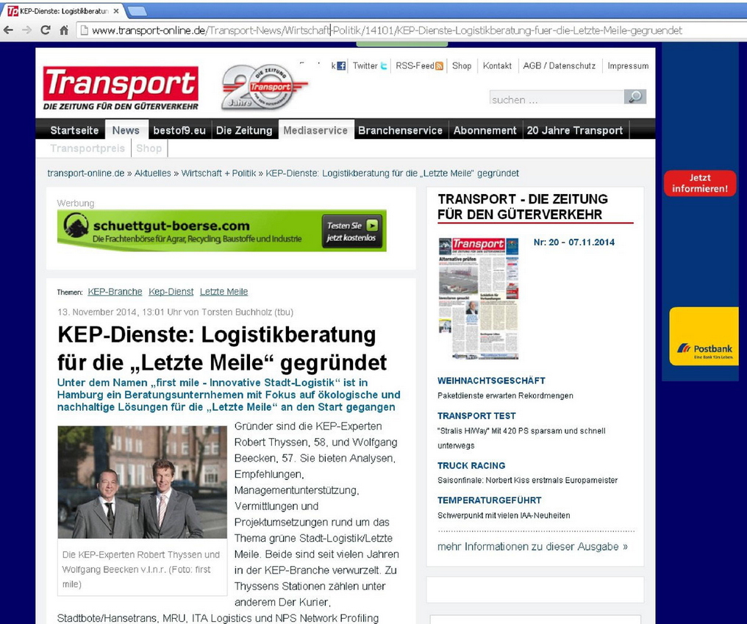747x624 pixels.
Task: Click the Twitter text link
Action: pyautogui.click(x=365, y=65)
